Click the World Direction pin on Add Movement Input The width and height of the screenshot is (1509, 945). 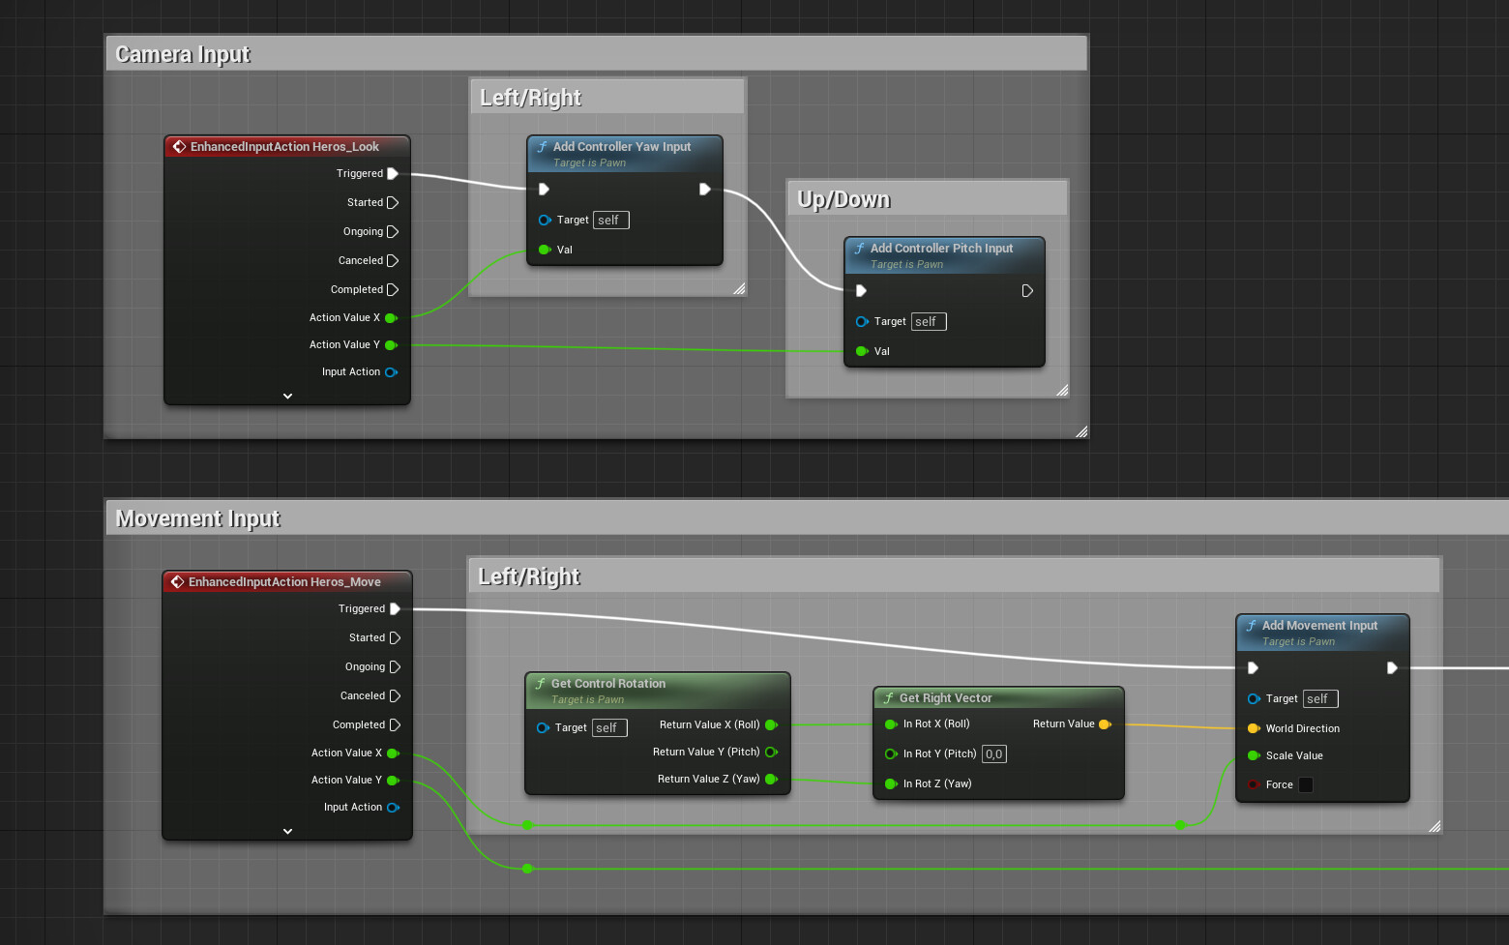tap(1255, 728)
